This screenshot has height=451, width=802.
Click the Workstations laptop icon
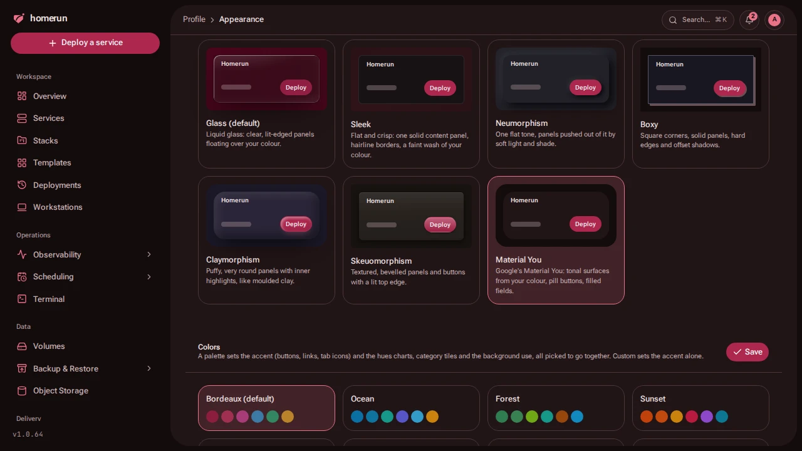click(x=22, y=207)
